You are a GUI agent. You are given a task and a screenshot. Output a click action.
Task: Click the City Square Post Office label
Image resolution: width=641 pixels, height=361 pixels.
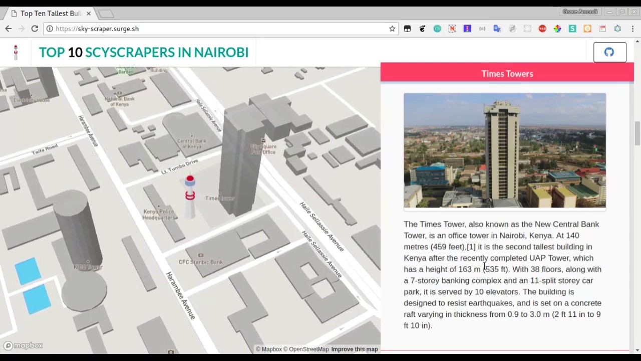point(263,149)
